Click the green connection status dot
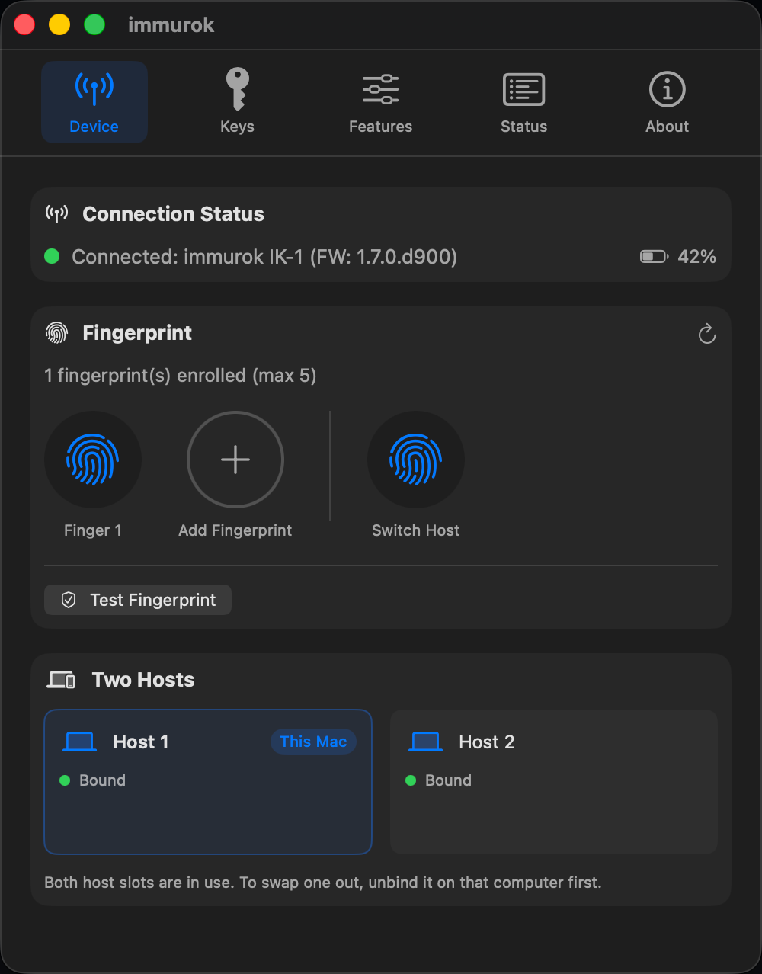The image size is (762, 974). 52,256
